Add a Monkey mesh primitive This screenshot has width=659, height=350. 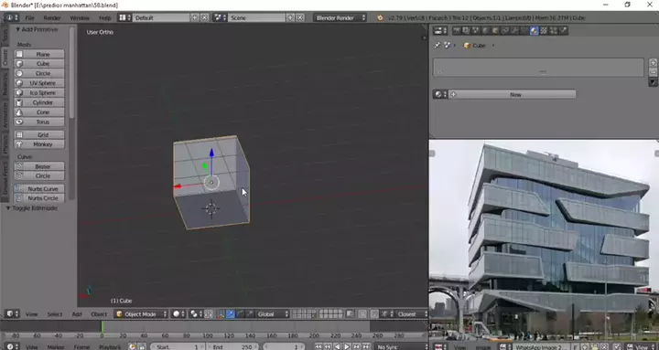[39, 144]
